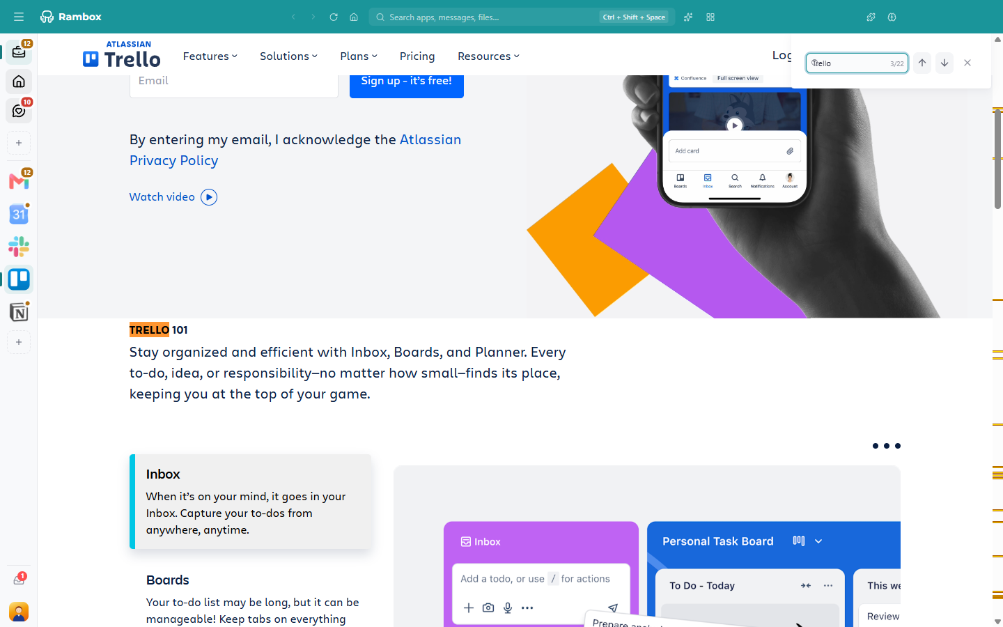This screenshot has width=1003, height=627.
Task: Select the Inbox feature card
Action: point(251,502)
